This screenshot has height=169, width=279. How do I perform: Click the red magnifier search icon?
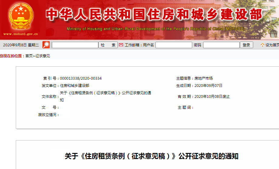coord(46,45)
